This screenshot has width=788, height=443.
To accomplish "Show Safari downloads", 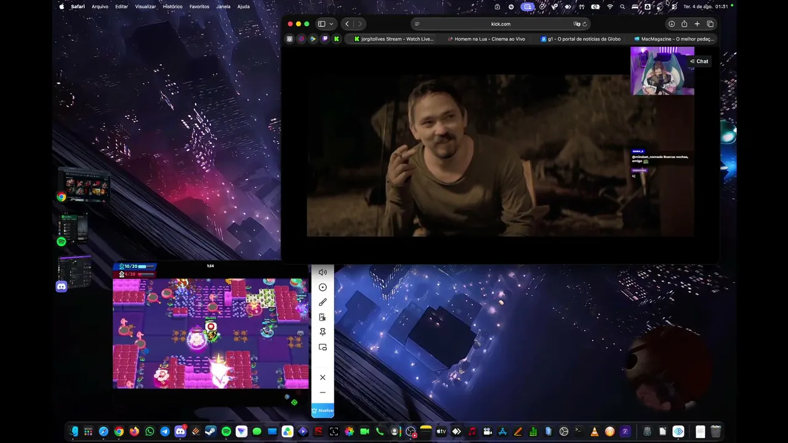I will pos(672,24).
